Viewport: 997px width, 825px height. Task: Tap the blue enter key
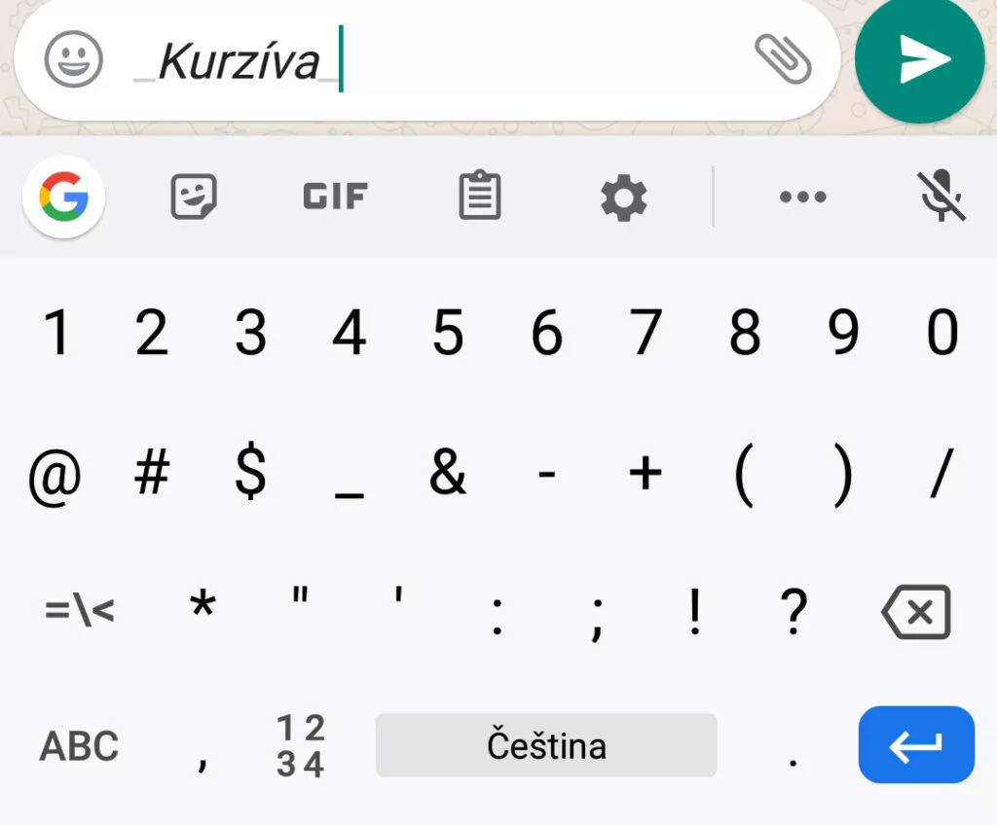pyautogui.click(x=916, y=745)
